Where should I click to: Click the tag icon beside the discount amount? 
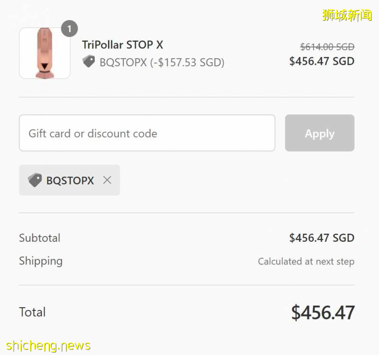tap(89, 62)
